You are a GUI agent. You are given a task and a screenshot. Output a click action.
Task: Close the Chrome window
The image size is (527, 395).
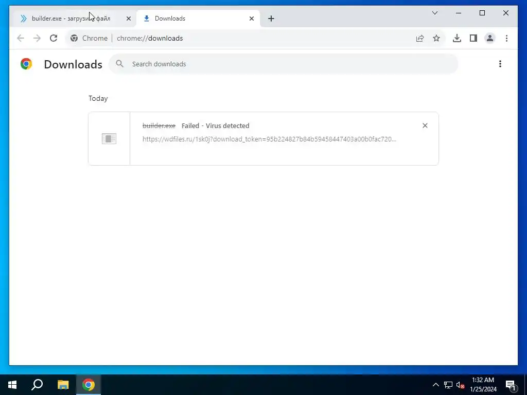pos(505,13)
